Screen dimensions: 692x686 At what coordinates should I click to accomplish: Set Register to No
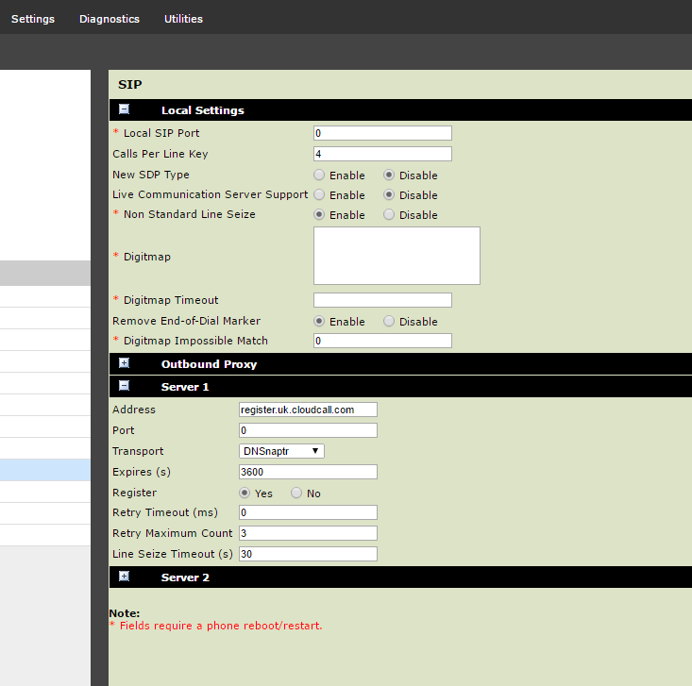click(x=296, y=493)
